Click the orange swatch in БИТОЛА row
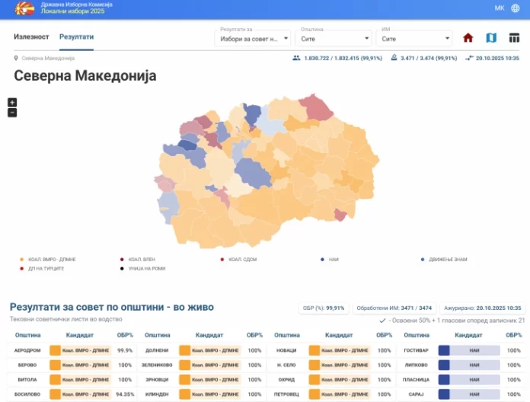The width and height of the screenshot is (530, 402). pos(55,379)
